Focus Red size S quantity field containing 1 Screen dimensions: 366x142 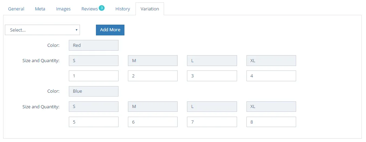[93, 76]
